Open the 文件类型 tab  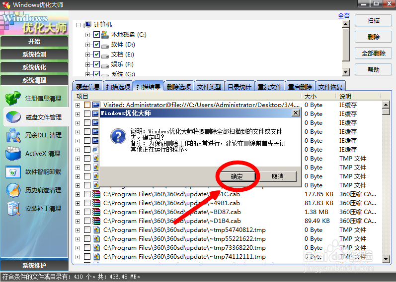click(x=209, y=87)
